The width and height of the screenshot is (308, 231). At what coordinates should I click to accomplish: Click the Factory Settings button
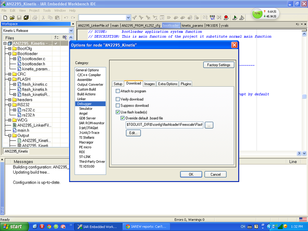point(219,65)
